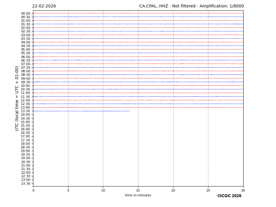
Task: Select the 00:00 time row label
Action: [26, 13]
